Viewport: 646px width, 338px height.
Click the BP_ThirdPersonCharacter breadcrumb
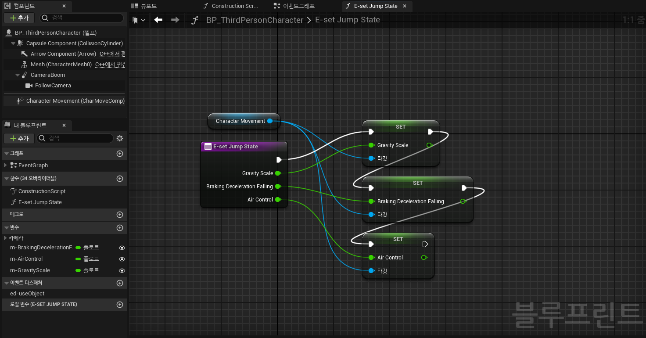(255, 20)
